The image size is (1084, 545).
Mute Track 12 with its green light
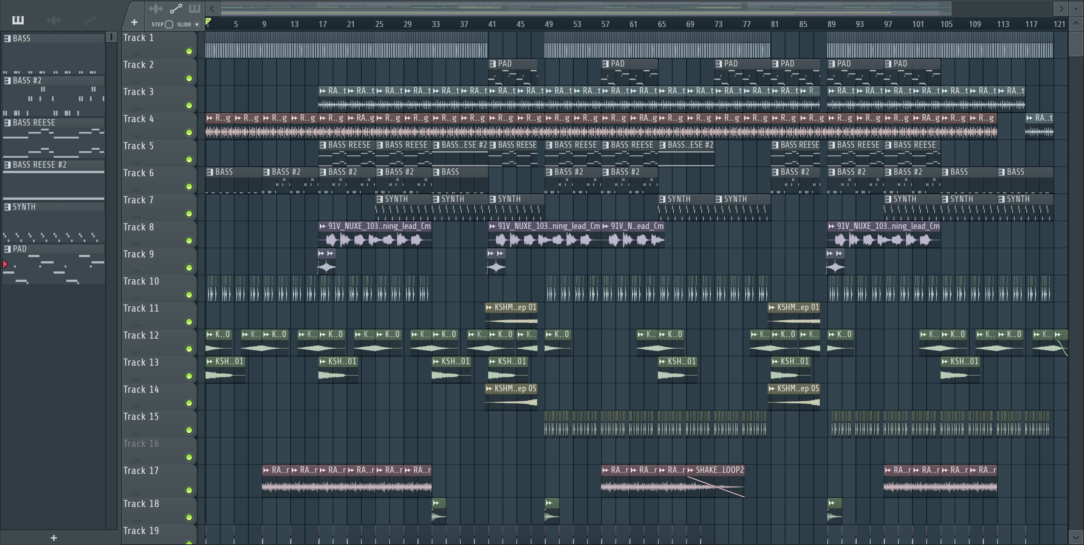pos(189,349)
